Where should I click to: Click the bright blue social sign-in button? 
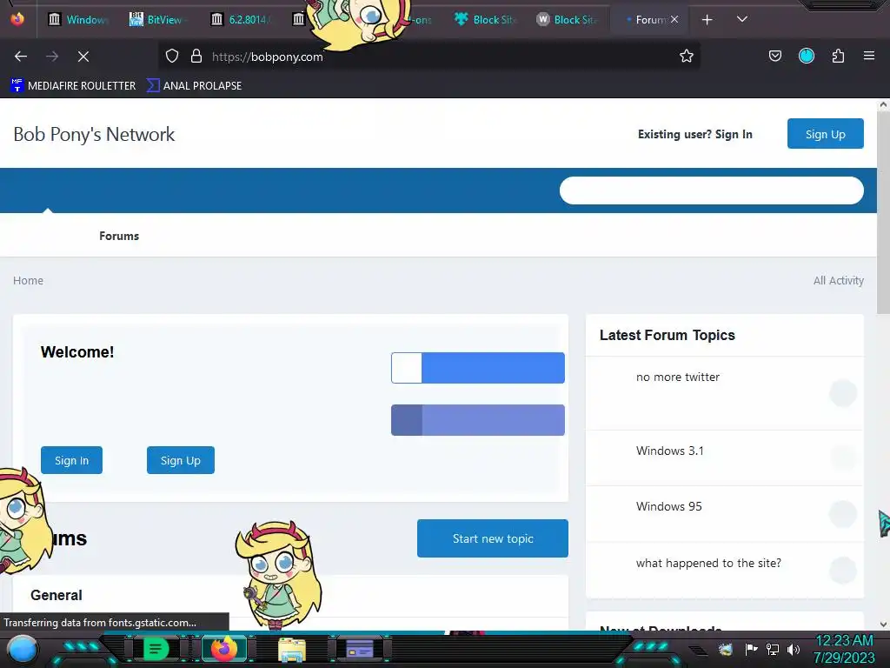[x=478, y=368]
